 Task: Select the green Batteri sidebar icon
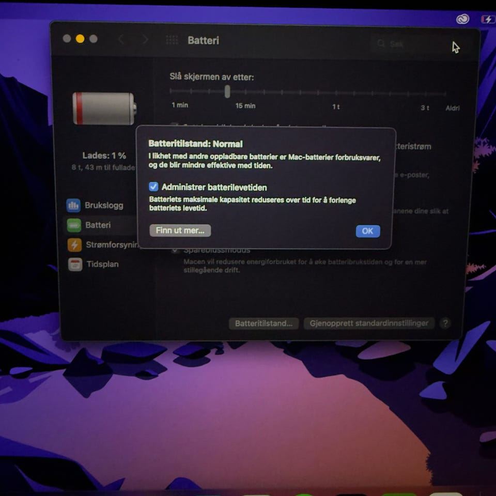[x=74, y=225]
